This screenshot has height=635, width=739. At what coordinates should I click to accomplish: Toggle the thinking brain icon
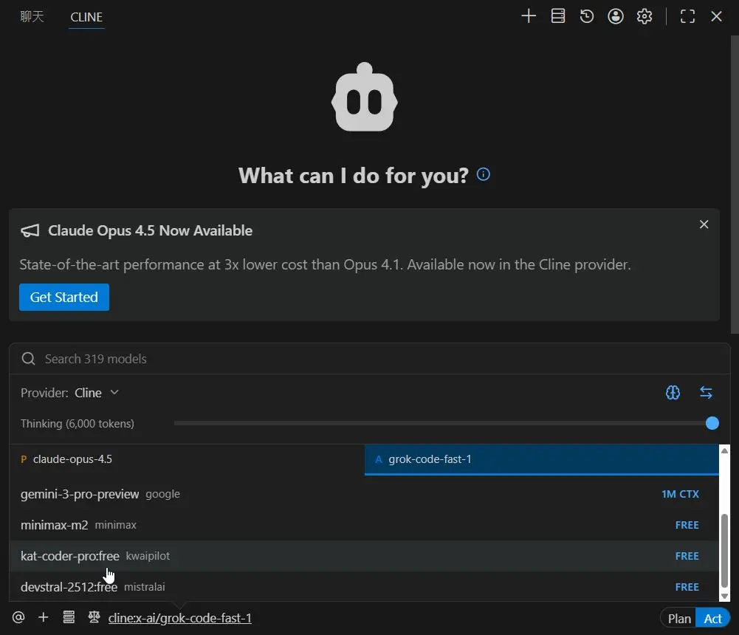[x=673, y=393]
